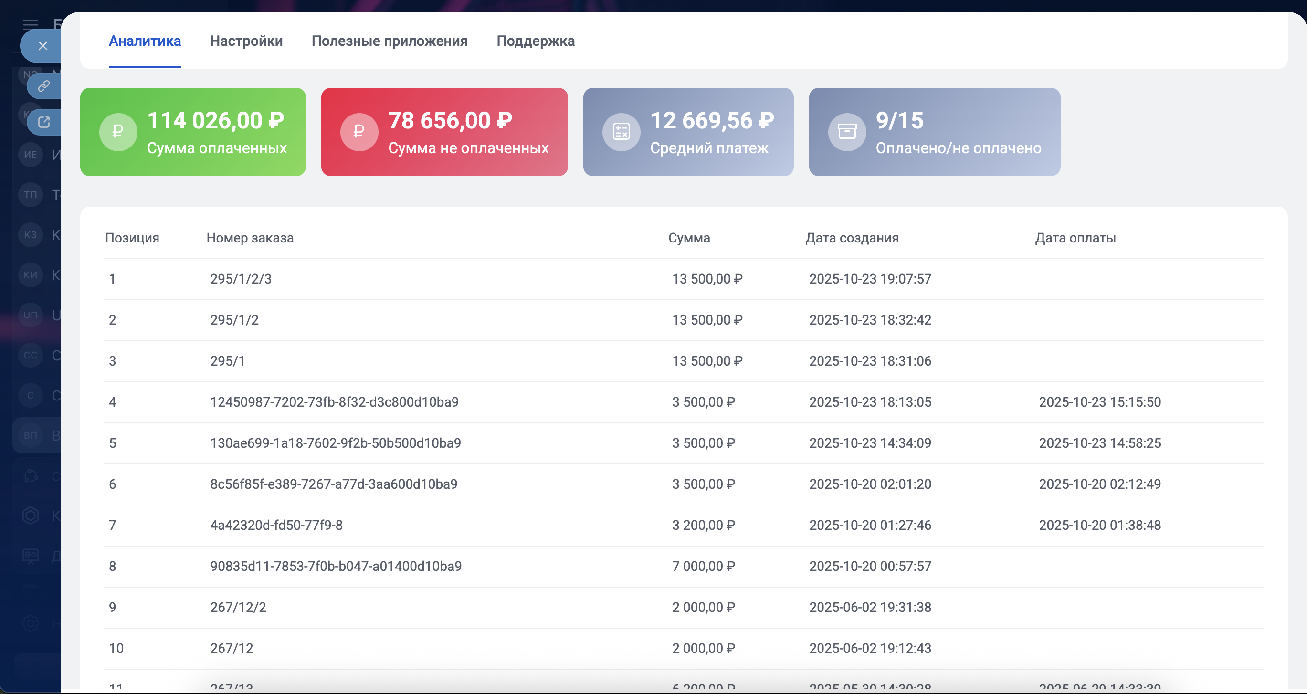The width and height of the screenshot is (1307, 694).
Task: Click the copy link chain icon
Action: 43,86
